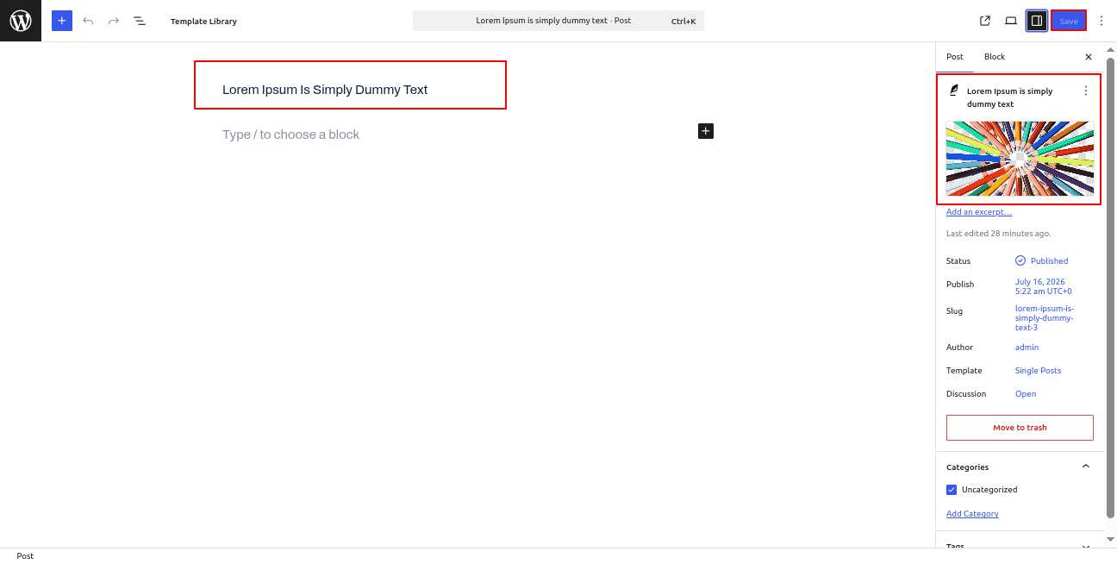Click the Template Library button

[x=203, y=21]
